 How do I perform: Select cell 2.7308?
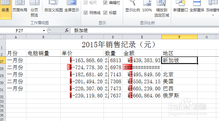pos(113,81)
